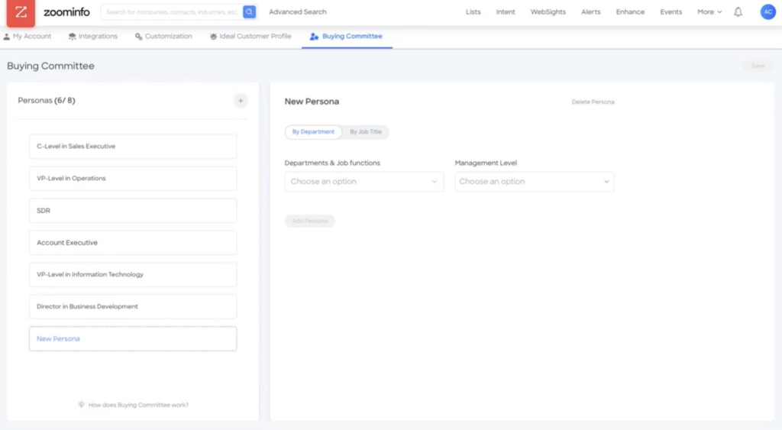Select the Account Executive persona

pos(133,242)
